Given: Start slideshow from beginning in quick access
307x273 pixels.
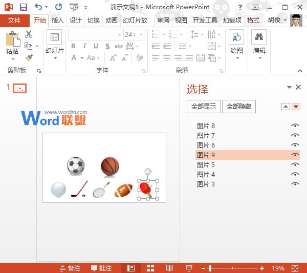Looking at the screenshot, I should coord(74,7).
